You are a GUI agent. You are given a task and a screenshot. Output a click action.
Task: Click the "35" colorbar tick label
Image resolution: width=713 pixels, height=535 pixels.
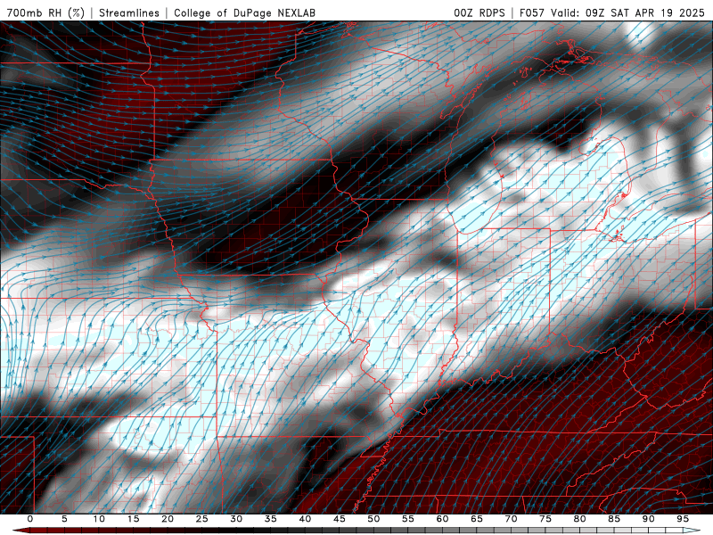tap(271, 519)
